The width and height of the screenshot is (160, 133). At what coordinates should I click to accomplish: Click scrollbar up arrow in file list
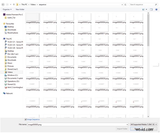148,13
